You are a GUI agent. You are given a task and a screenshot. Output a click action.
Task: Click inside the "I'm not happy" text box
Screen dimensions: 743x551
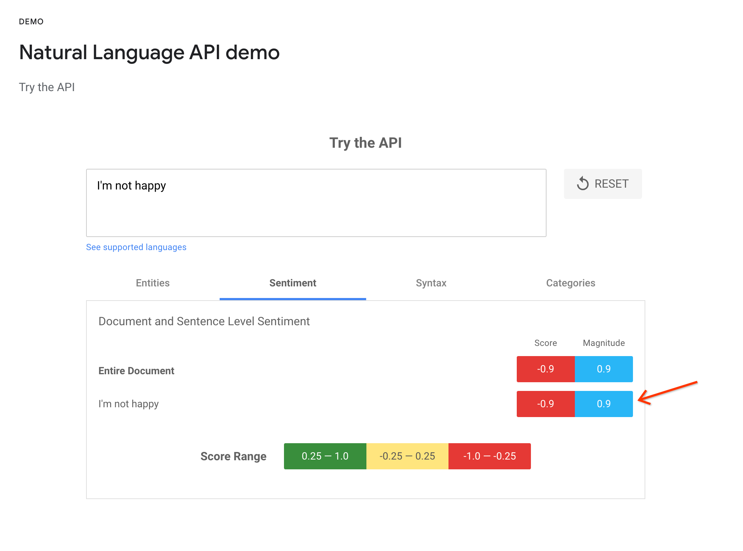click(316, 203)
